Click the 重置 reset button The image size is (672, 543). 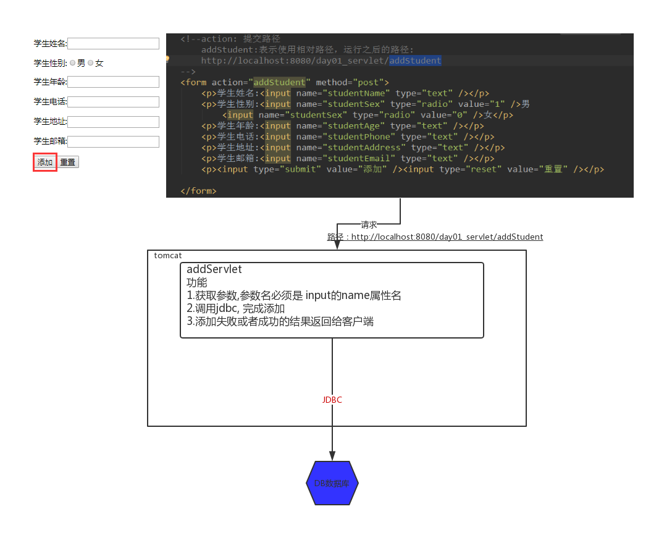[68, 162]
